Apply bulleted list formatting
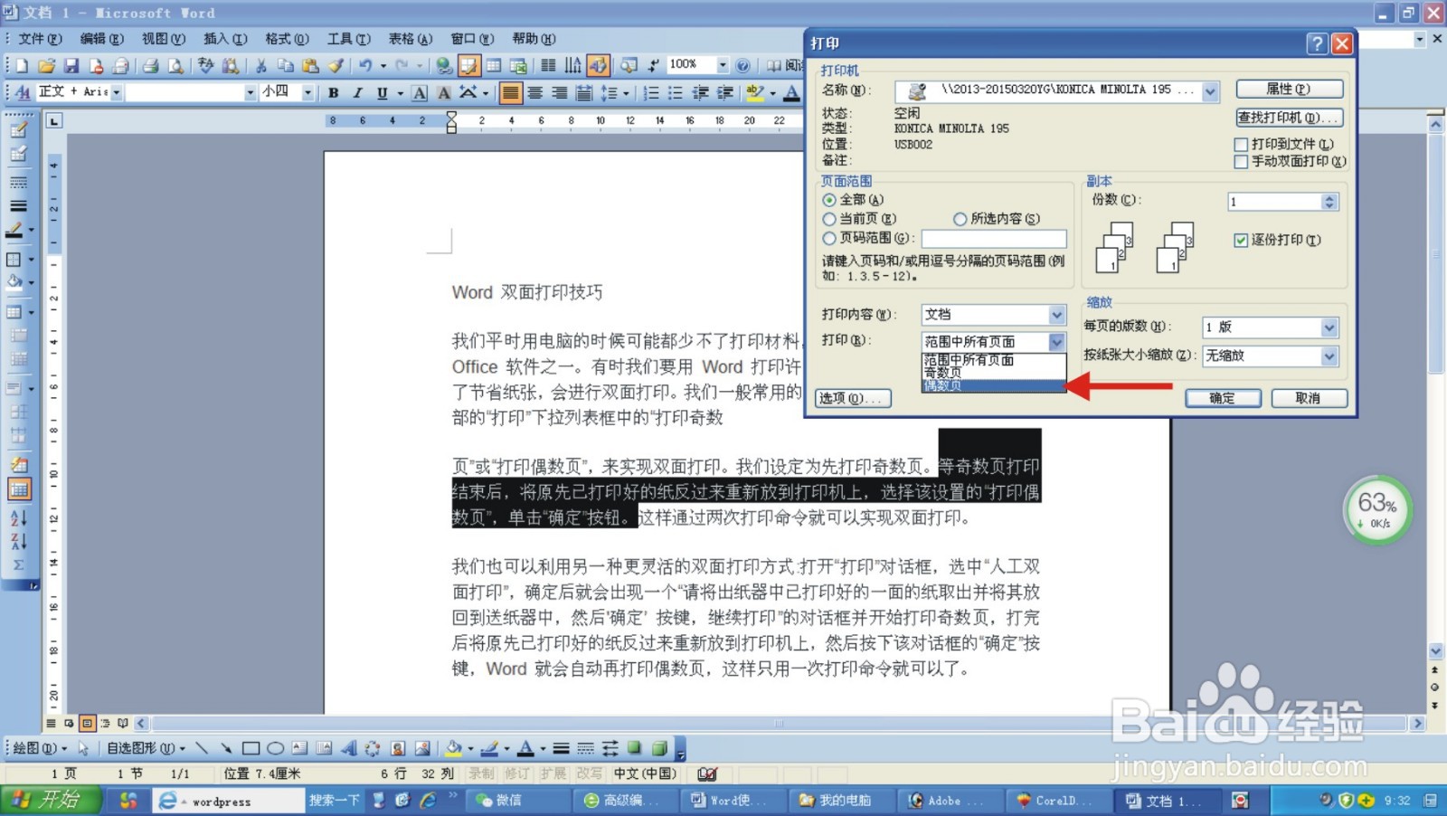The height and width of the screenshot is (816, 1447). pyautogui.click(x=675, y=92)
